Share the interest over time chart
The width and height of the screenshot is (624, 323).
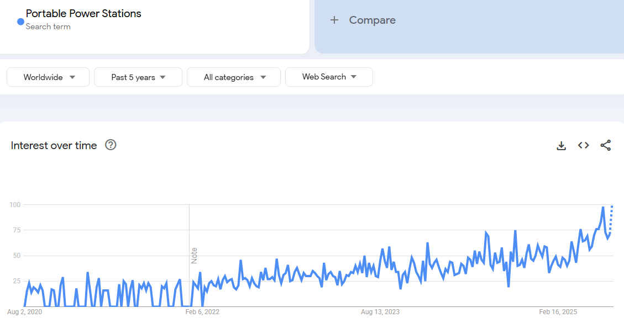(x=606, y=146)
